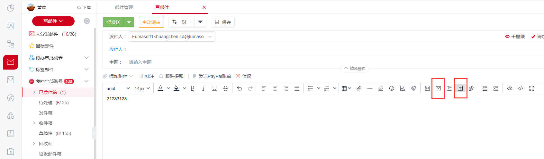The width and height of the screenshot is (544, 159).
Task: Click the insert image icon
Action: click(403, 88)
